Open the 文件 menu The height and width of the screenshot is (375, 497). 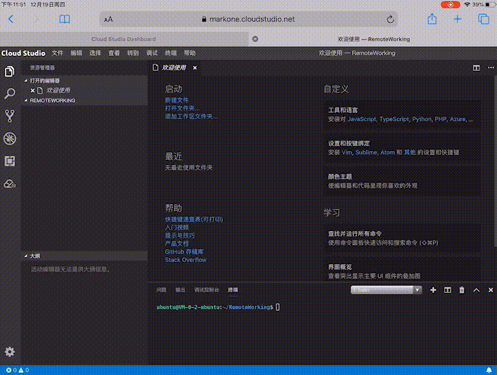click(x=57, y=53)
